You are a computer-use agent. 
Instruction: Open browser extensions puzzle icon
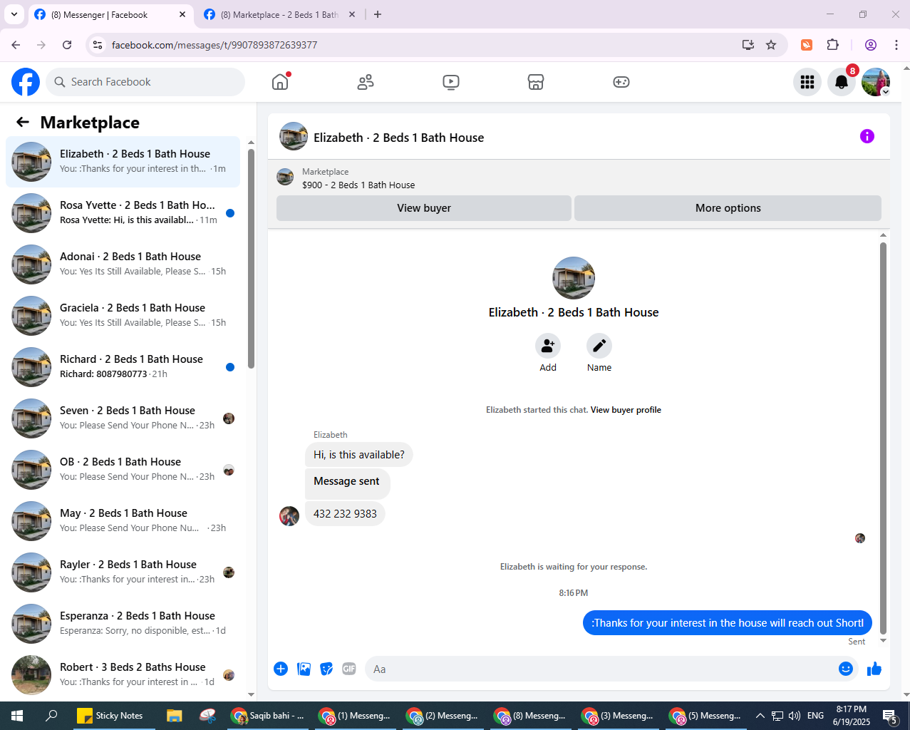832,45
